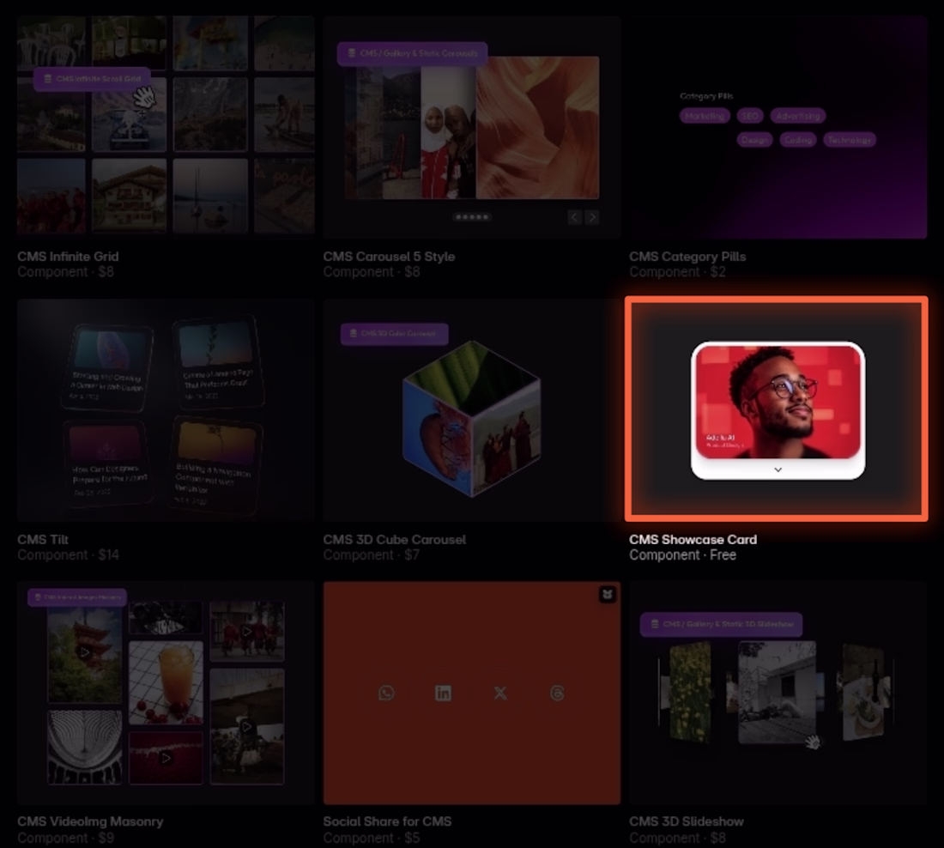Click the CMS VideoImg Masonry title
The image size is (944, 848).
click(x=90, y=821)
